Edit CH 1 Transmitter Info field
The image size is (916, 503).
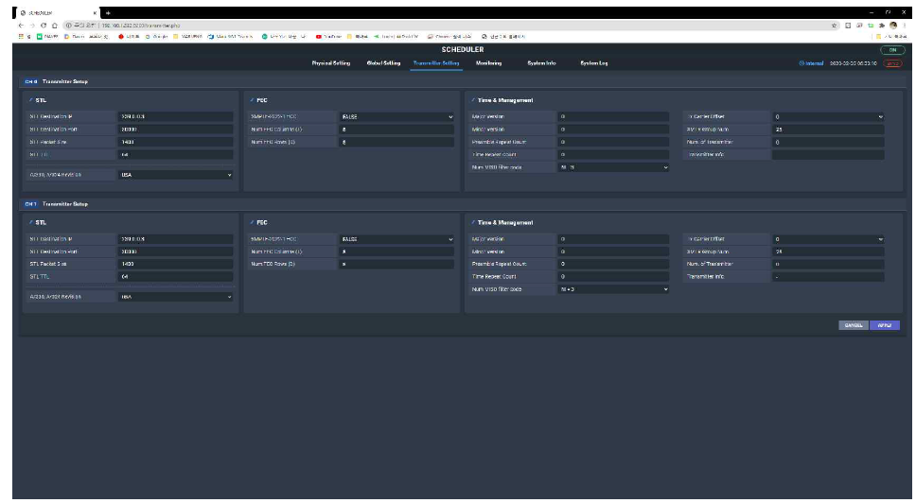click(x=828, y=277)
